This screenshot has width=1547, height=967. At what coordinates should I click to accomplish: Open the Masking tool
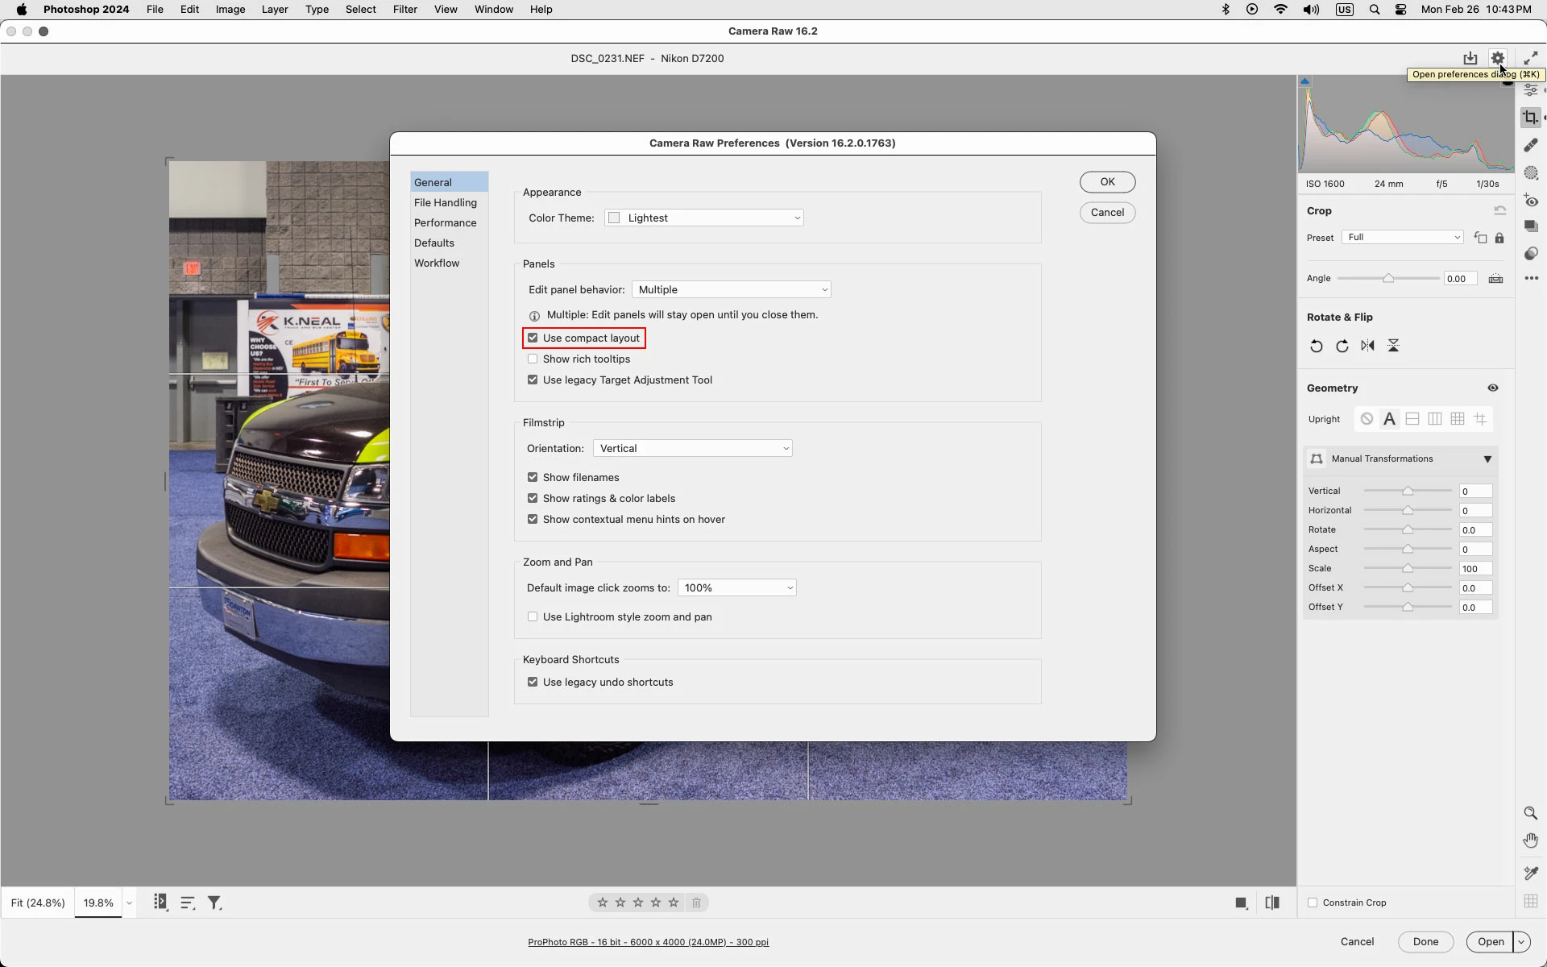point(1531,173)
